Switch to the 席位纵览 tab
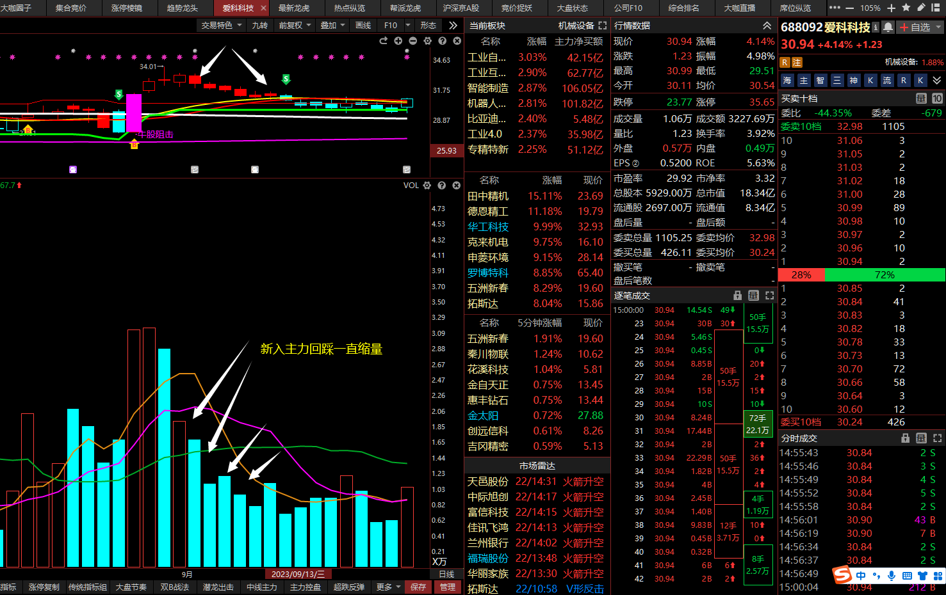This screenshot has width=946, height=595. click(x=795, y=8)
